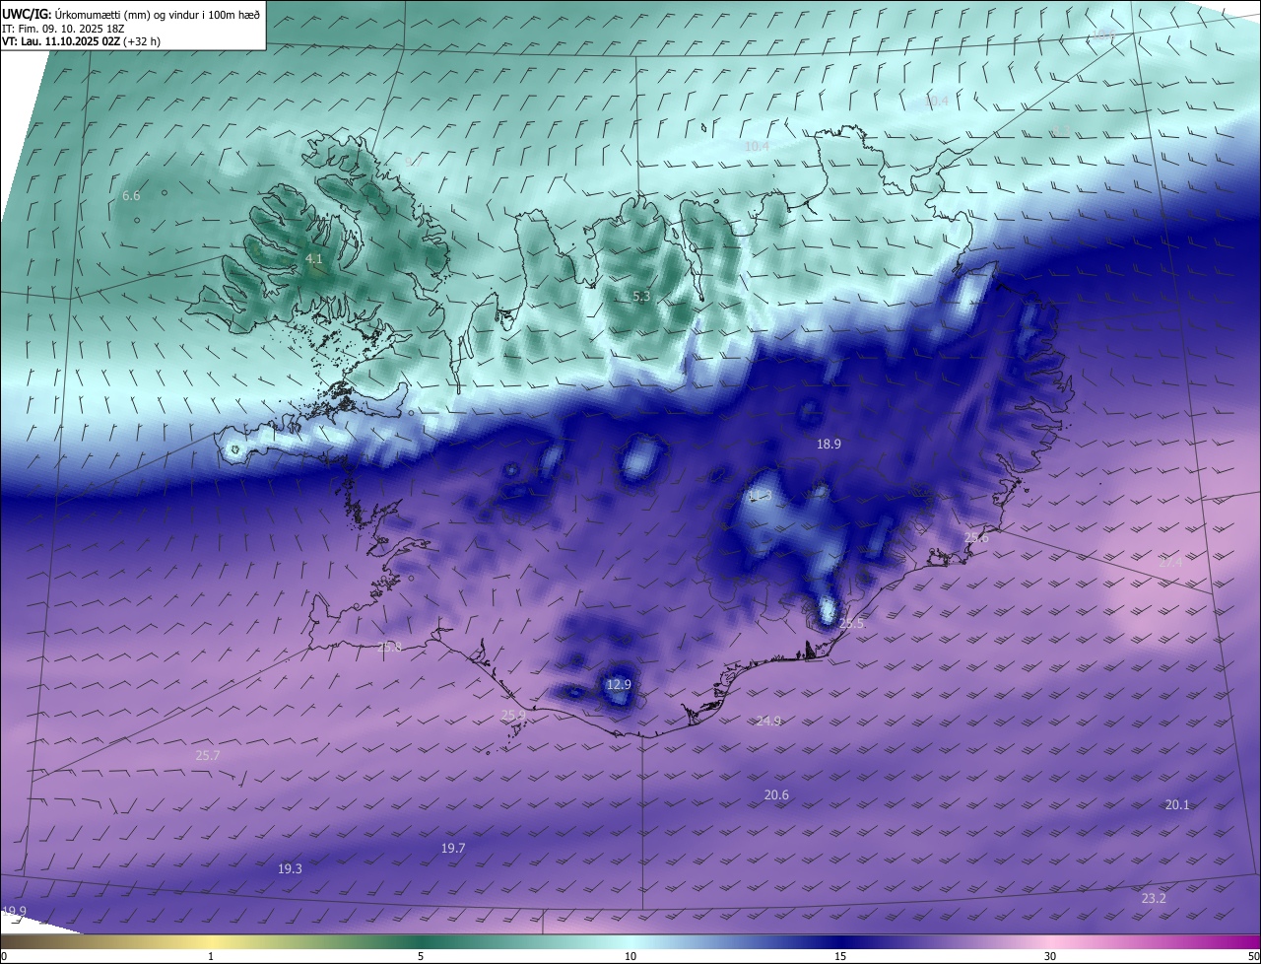1261x964 pixels.
Task: Click the map value label '18.9'
Action: click(x=829, y=445)
